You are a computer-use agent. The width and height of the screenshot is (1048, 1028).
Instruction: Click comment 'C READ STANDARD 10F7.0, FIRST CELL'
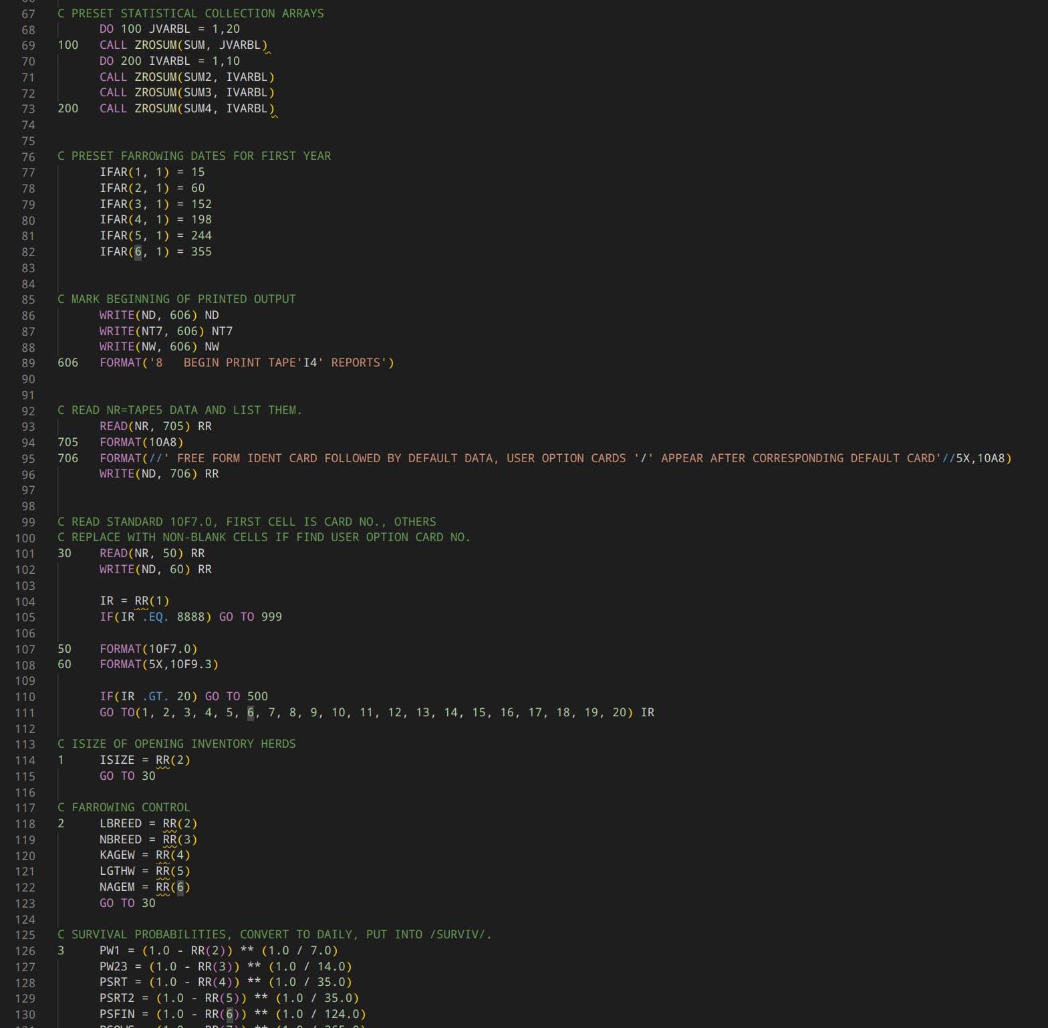coord(247,522)
